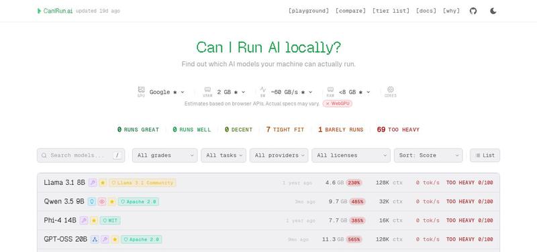
Task: Open the Qwen 3.5 9B model row
Action: coord(268,202)
